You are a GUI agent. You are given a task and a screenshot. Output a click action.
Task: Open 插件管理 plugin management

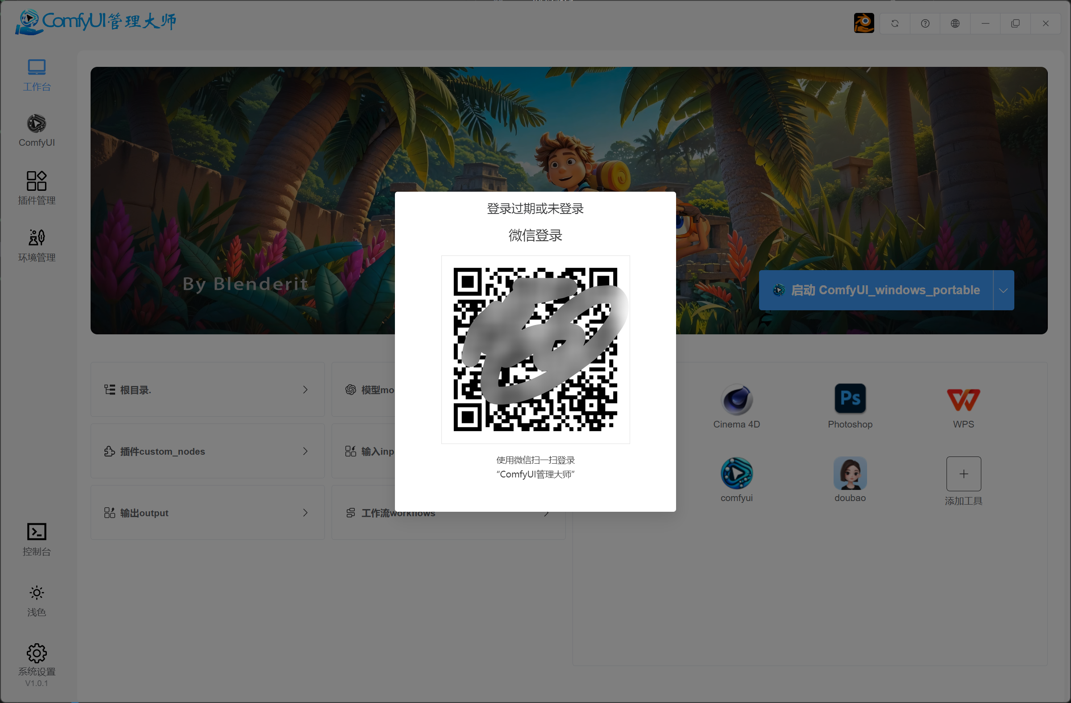(x=37, y=188)
